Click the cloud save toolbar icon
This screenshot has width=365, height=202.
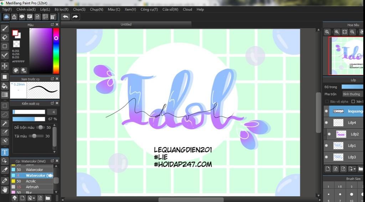coord(6,17)
